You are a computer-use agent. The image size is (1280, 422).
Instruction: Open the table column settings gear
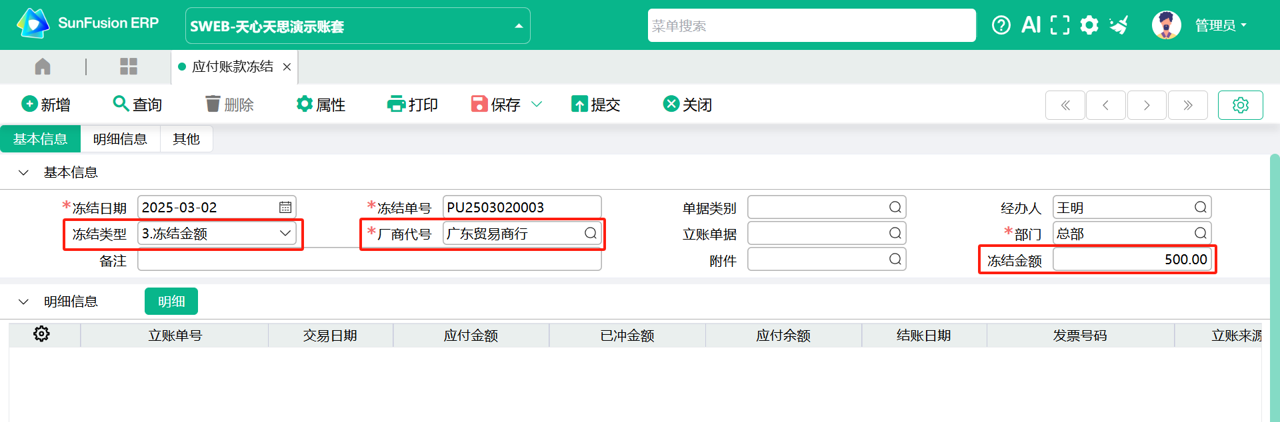click(x=41, y=333)
